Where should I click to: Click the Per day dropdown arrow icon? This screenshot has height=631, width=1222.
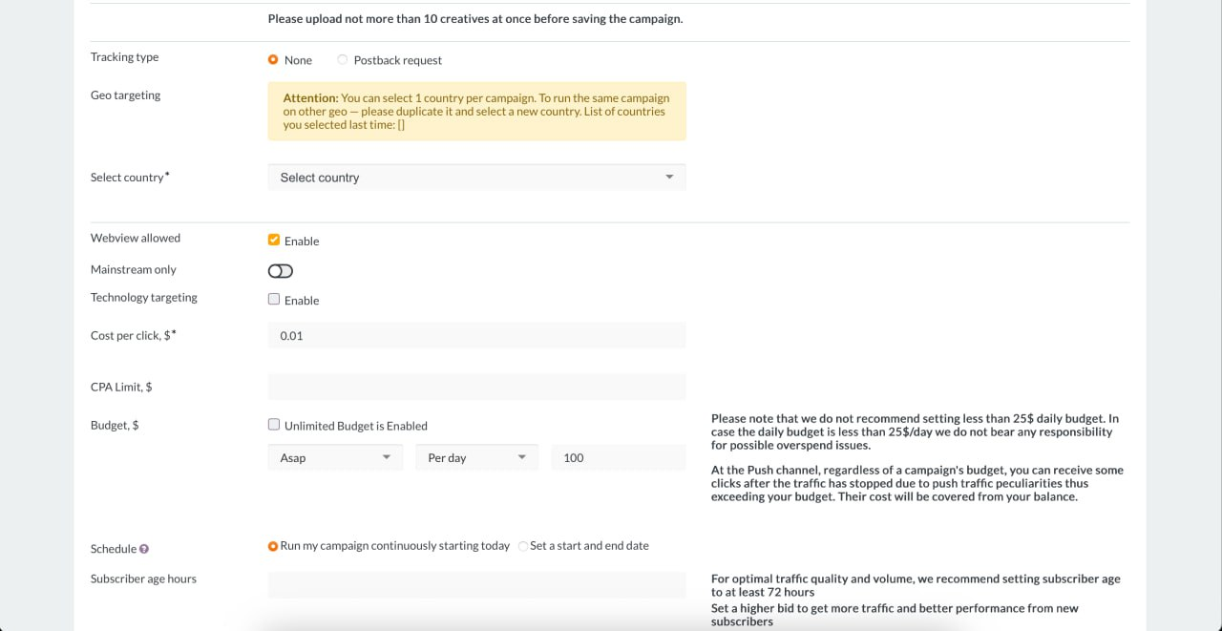(x=522, y=458)
